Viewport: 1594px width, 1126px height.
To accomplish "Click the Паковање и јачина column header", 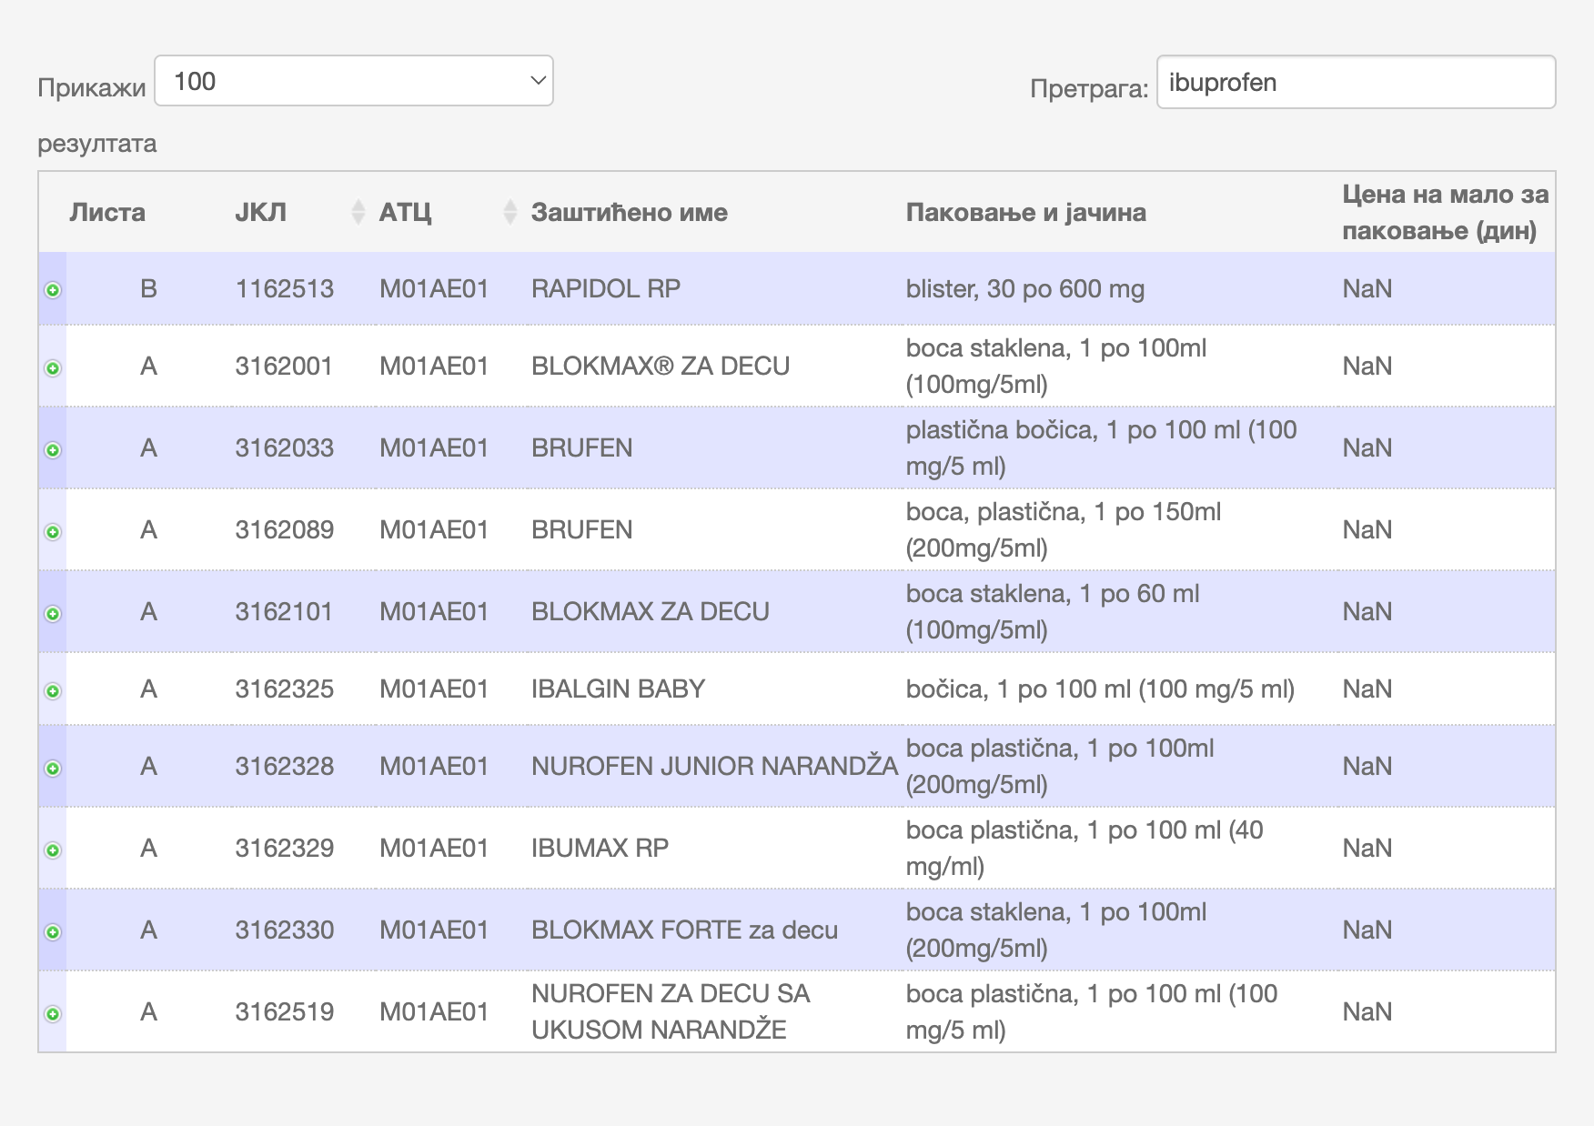I will pyautogui.click(x=1025, y=212).
